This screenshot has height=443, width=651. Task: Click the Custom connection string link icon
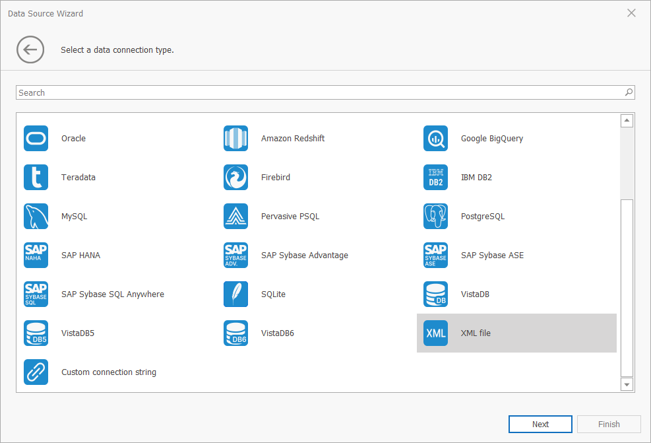pos(36,372)
